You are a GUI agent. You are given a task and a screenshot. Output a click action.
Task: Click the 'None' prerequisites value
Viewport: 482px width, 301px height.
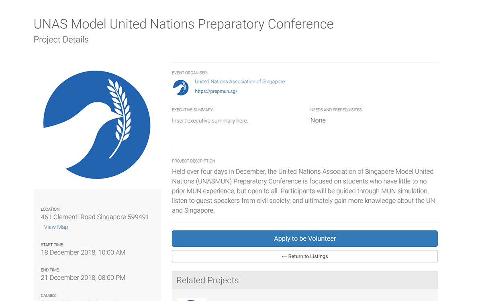click(318, 120)
